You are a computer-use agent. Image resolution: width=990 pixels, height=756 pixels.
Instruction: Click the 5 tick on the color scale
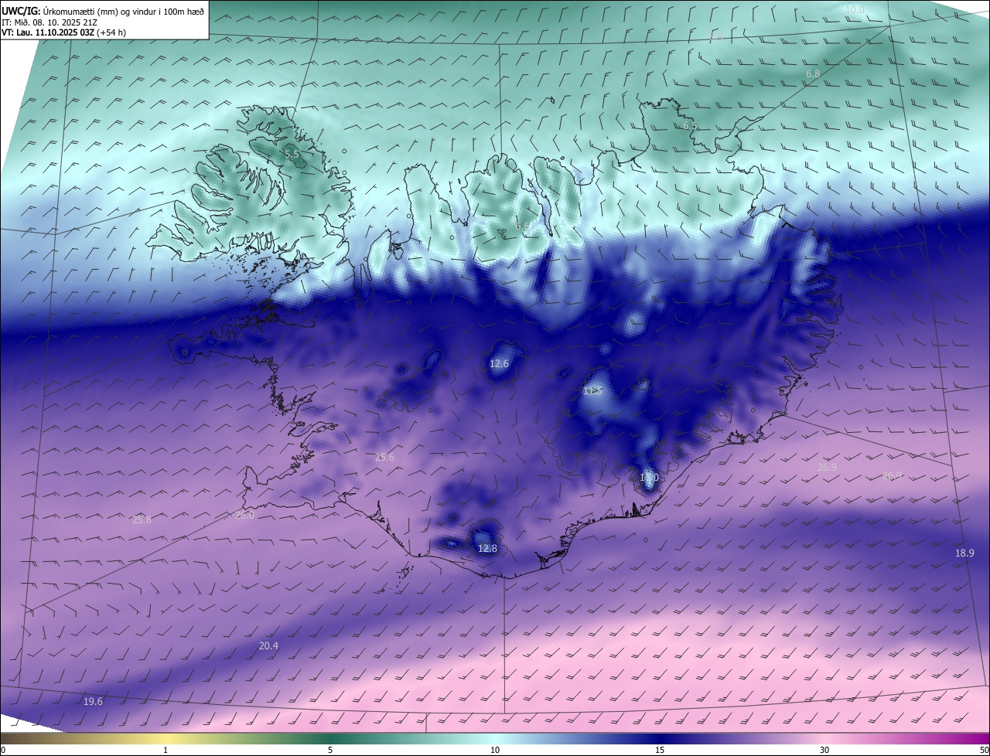(x=330, y=750)
